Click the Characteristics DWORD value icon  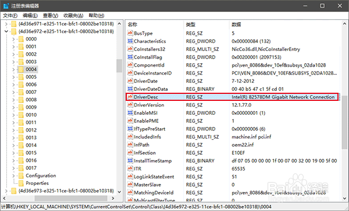130,41
